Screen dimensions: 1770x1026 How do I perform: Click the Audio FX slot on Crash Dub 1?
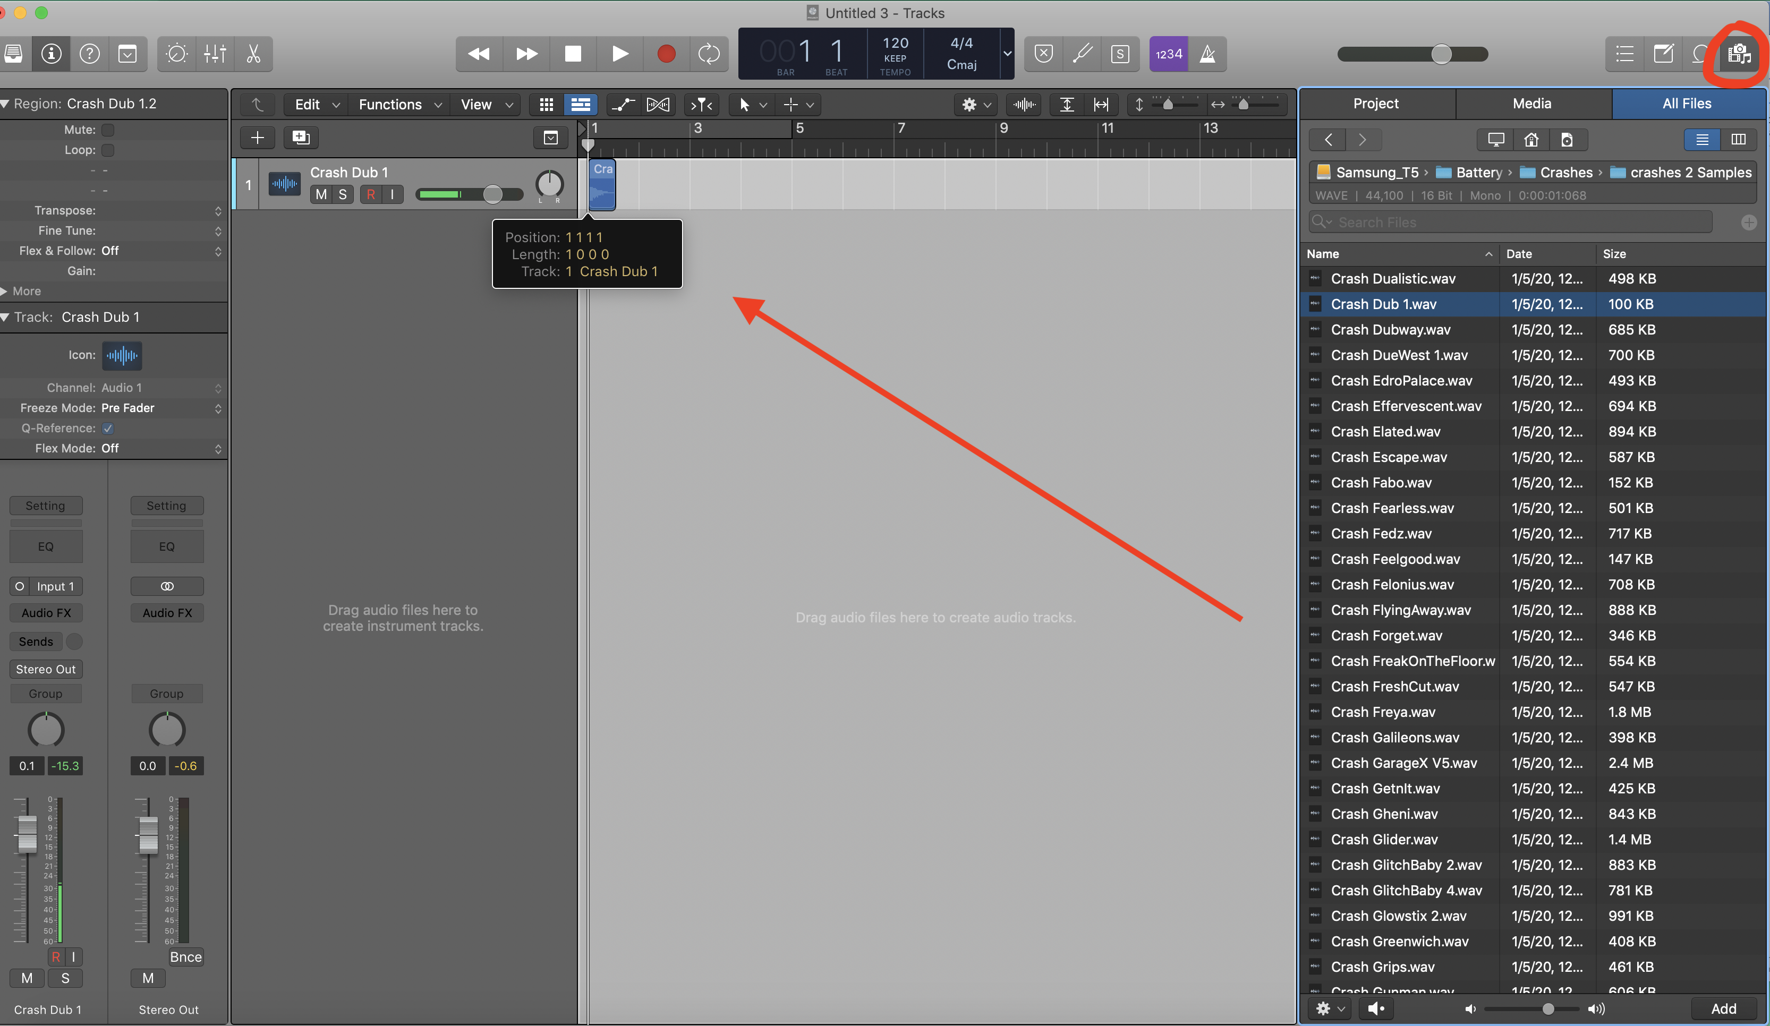tap(46, 613)
